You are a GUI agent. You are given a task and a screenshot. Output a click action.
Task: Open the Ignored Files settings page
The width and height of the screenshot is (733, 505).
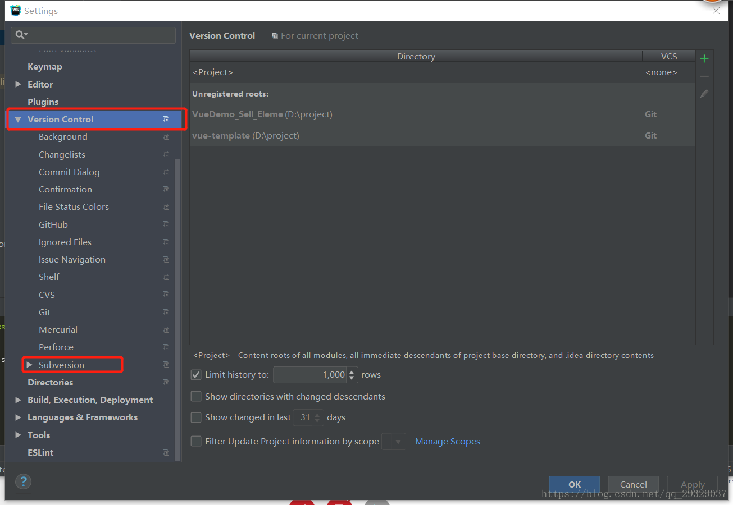click(65, 242)
